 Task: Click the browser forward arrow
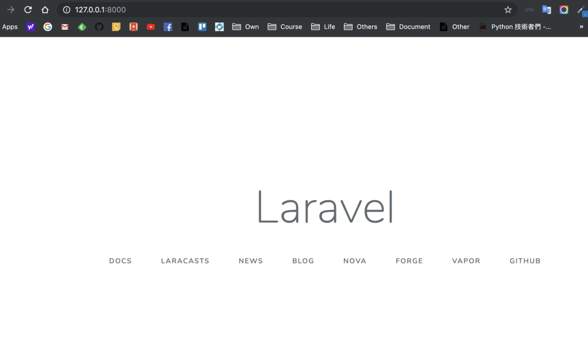click(x=10, y=10)
